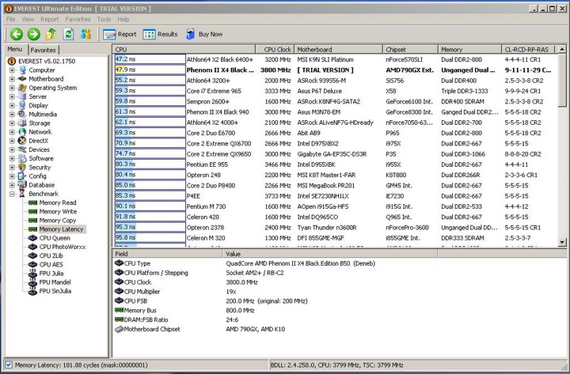This screenshot has width=570, height=374.
Task: Open the View menu
Action: point(28,19)
